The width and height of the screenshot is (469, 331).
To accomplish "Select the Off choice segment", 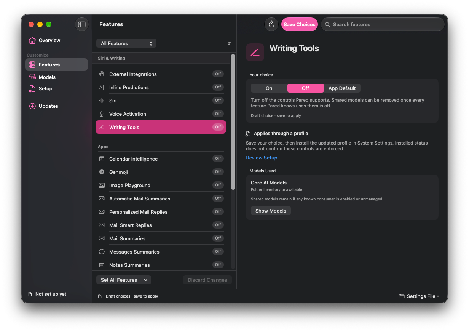I will point(306,88).
